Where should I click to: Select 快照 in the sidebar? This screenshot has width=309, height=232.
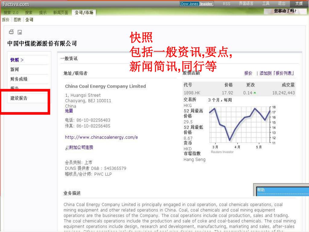point(17,60)
